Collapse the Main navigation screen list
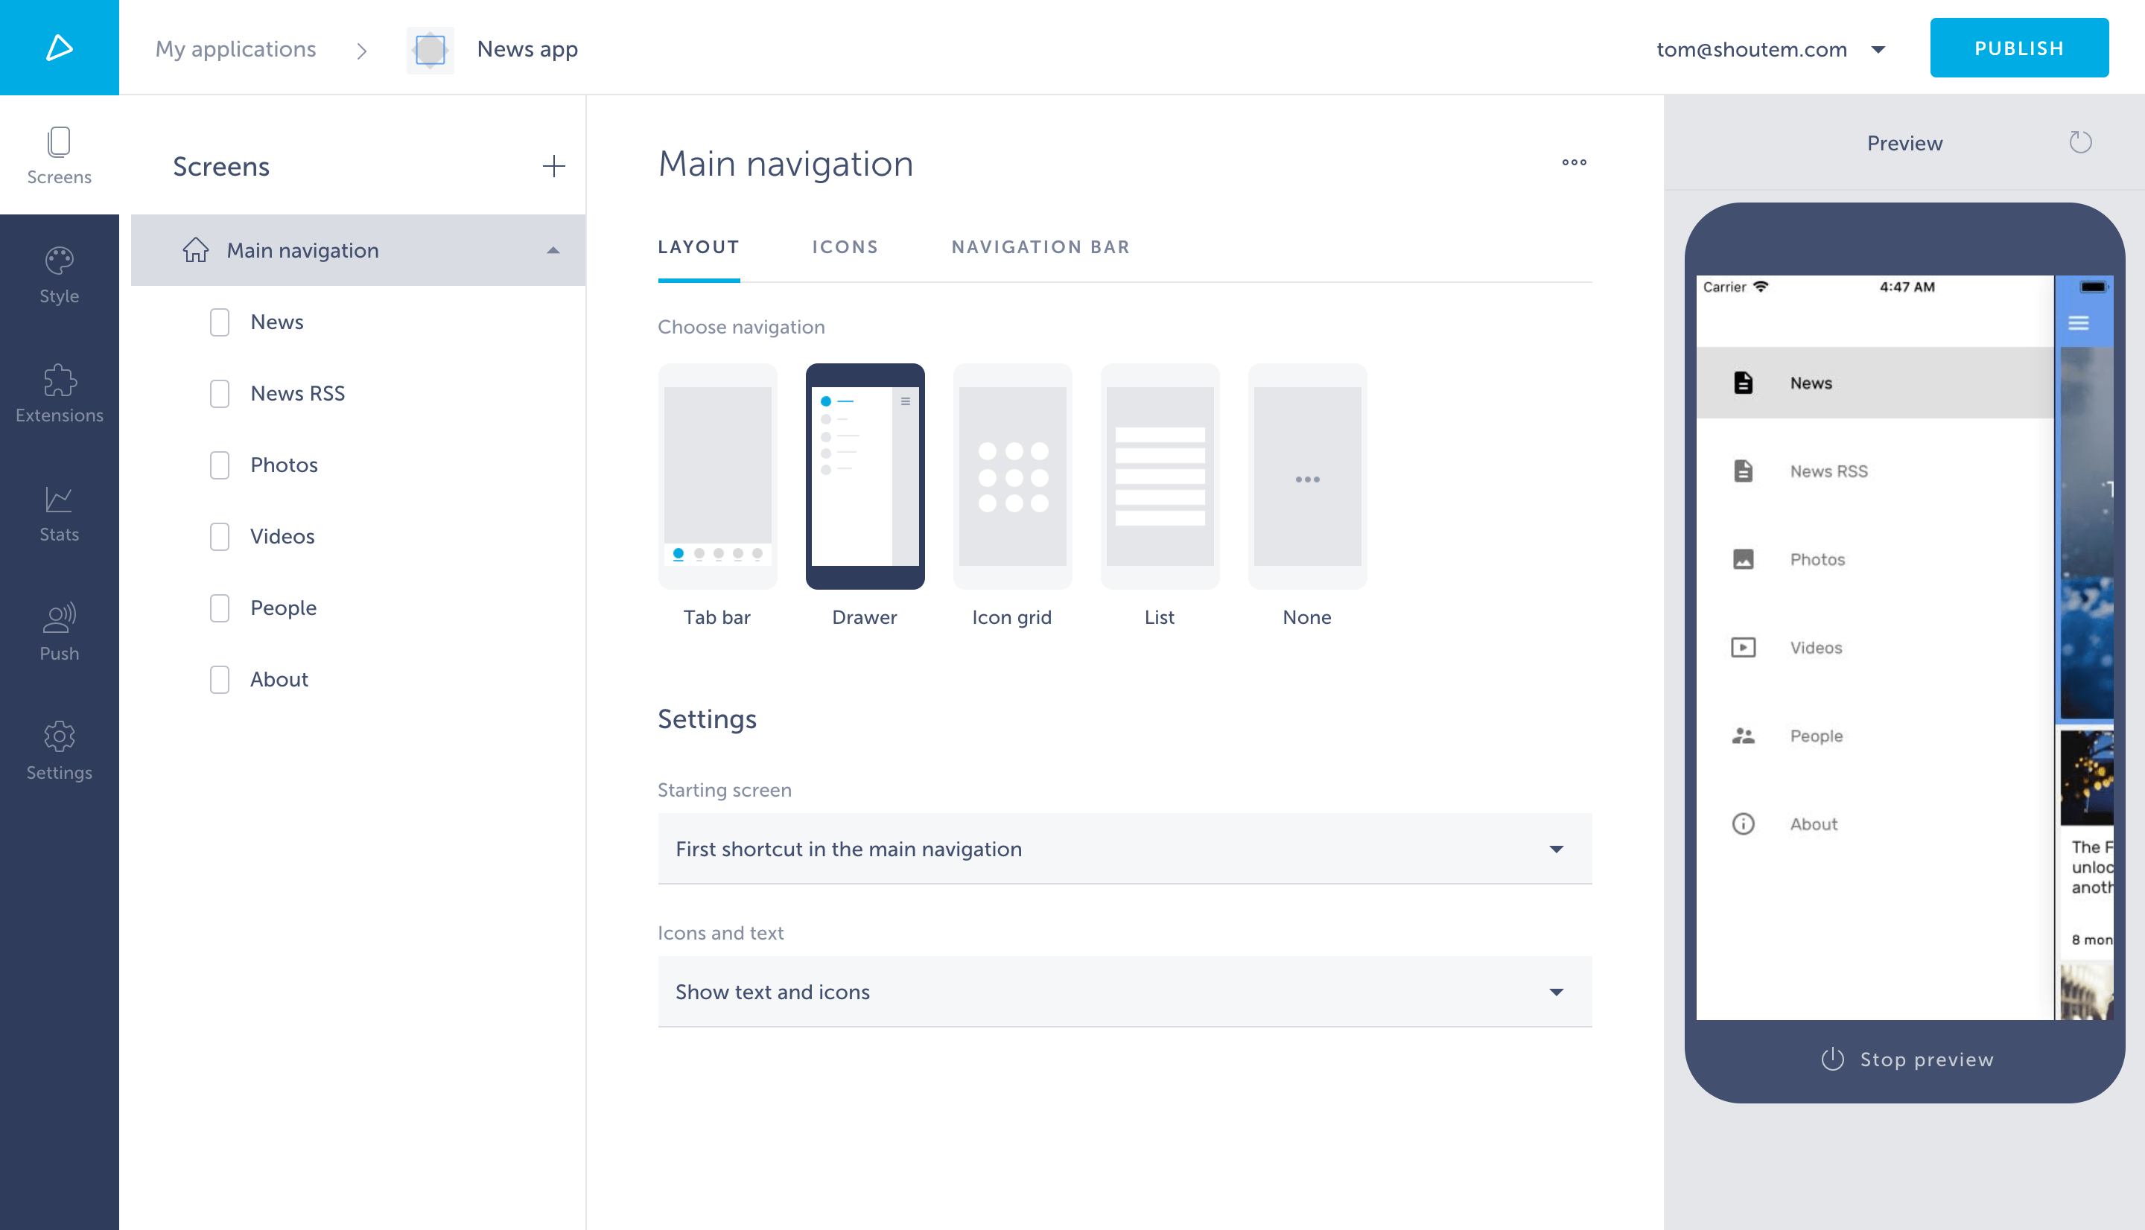2145x1230 pixels. point(553,250)
